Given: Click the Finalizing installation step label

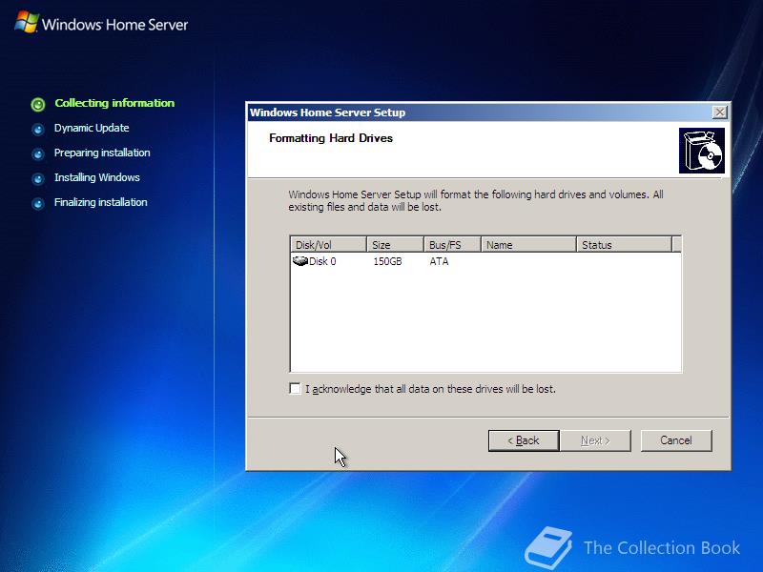Looking at the screenshot, I should 101,202.
